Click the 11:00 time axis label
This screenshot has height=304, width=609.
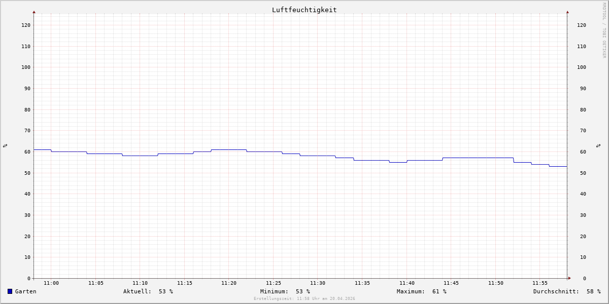point(51,283)
